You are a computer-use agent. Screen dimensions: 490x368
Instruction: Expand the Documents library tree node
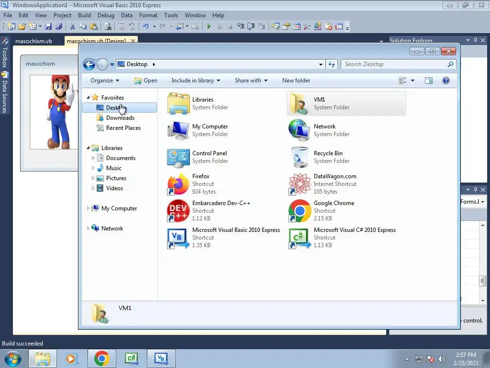[93, 158]
